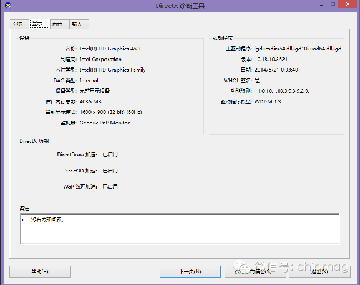Image resolution: width=360 pixels, height=285 pixels.
Task: Click the "DirectDraw 加速:" label
Action: pyautogui.click(x=77, y=154)
